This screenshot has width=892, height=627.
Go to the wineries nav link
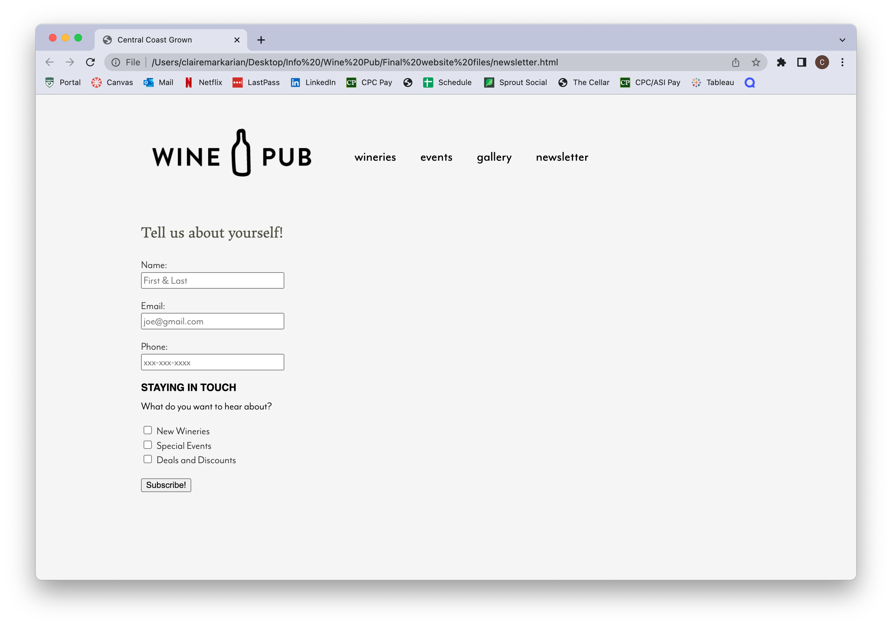375,157
